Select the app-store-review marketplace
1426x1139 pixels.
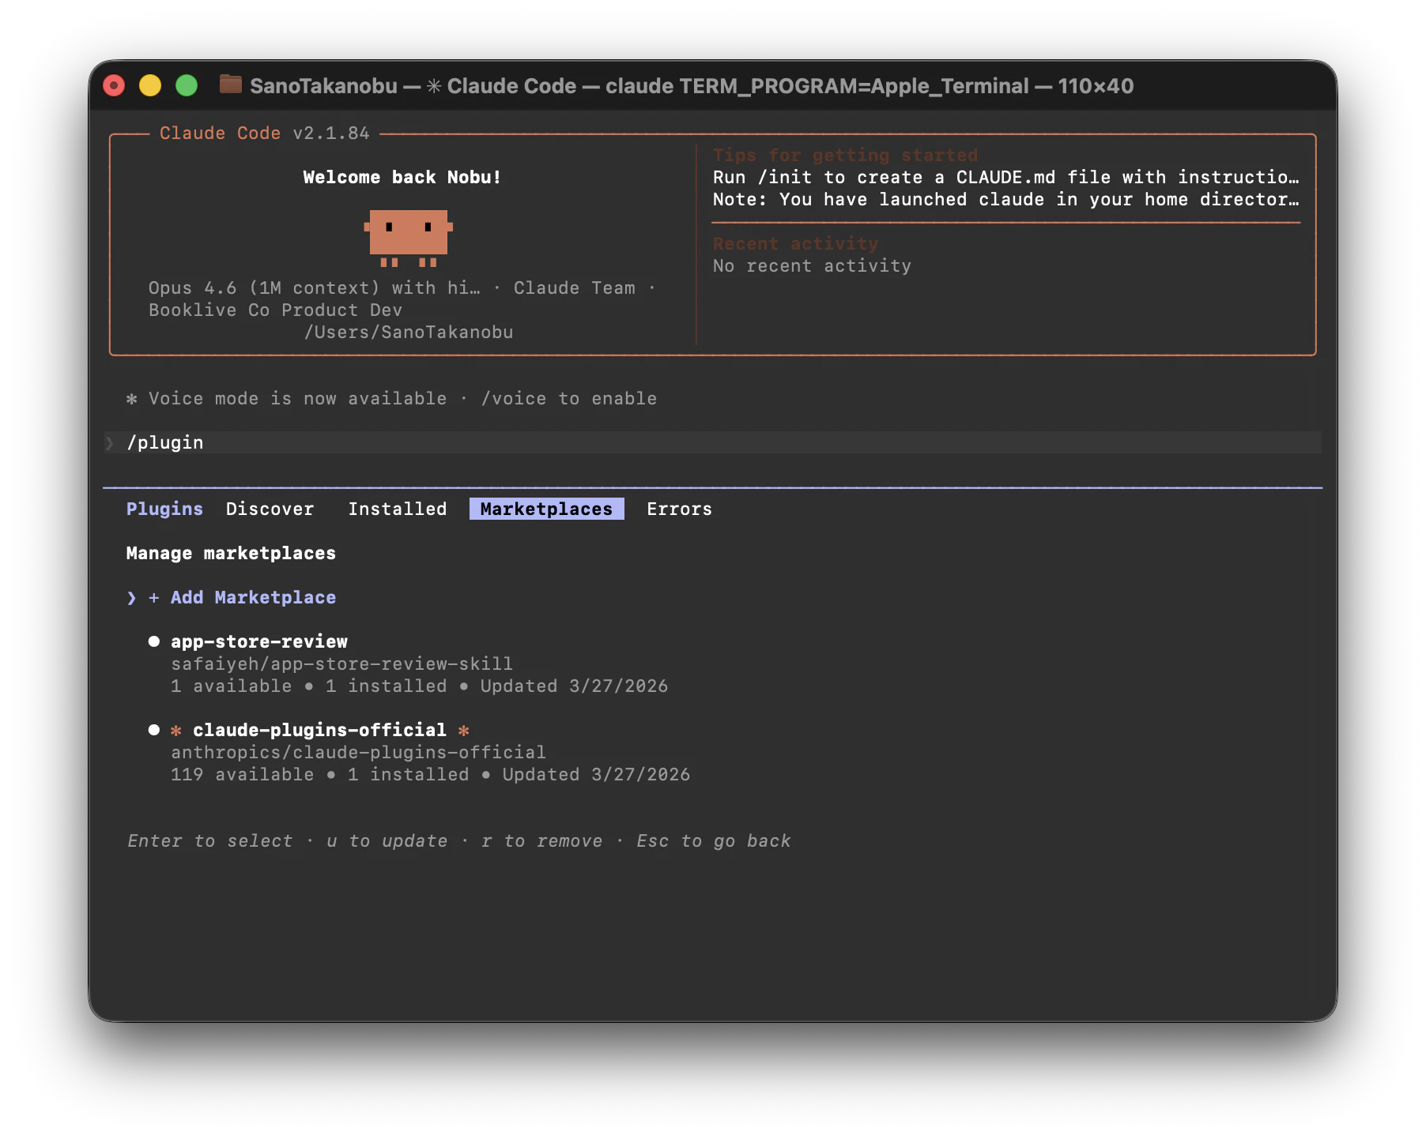pyautogui.click(x=259, y=641)
